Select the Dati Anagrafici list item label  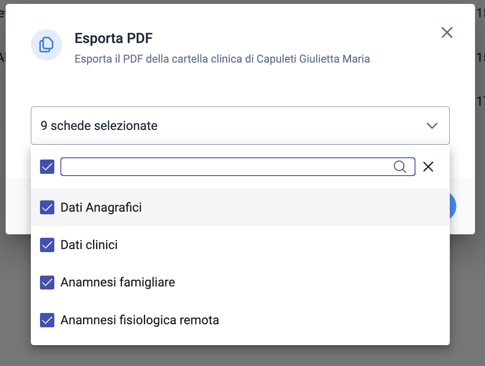click(101, 207)
